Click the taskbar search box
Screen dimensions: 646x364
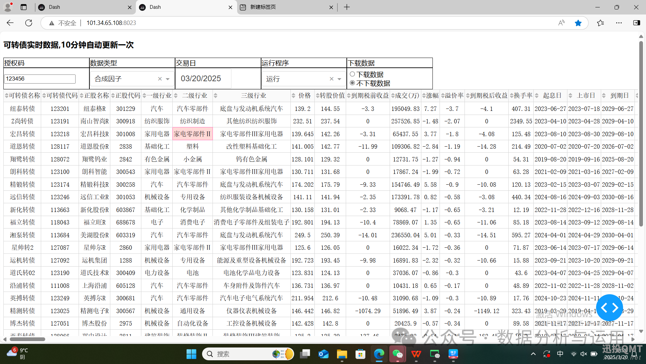[248, 354]
